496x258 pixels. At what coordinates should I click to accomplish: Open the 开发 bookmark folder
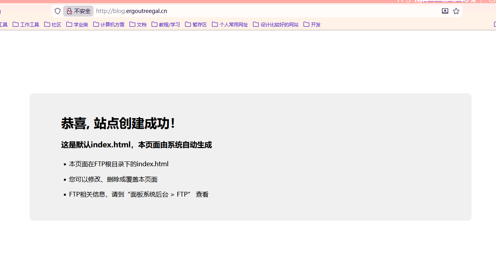pos(312,24)
